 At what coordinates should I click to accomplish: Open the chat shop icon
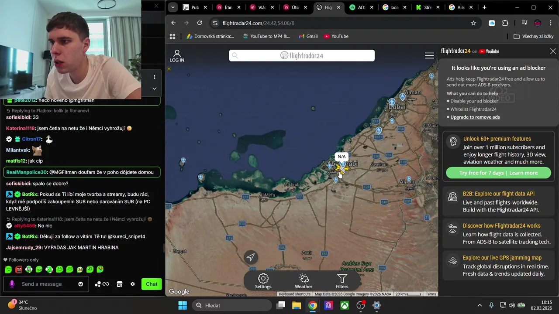coord(119,284)
